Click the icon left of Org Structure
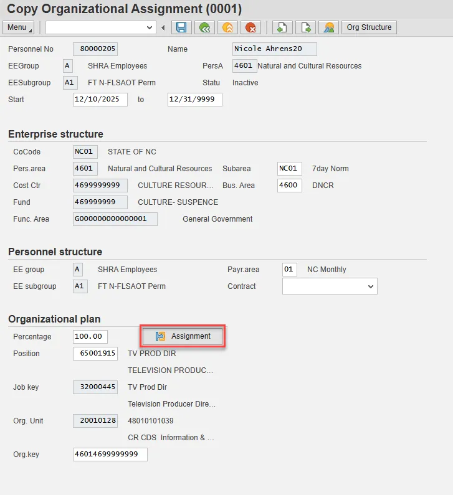The image size is (453, 495). click(328, 27)
